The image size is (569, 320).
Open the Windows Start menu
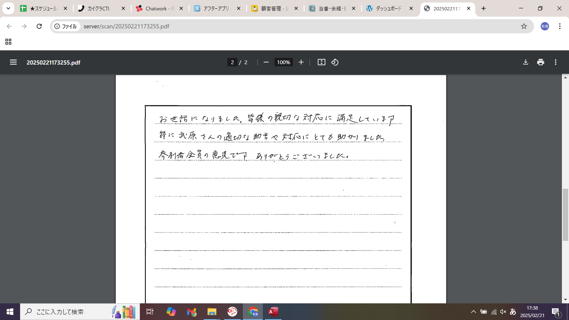pyautogui.click(x=10, y=312)
